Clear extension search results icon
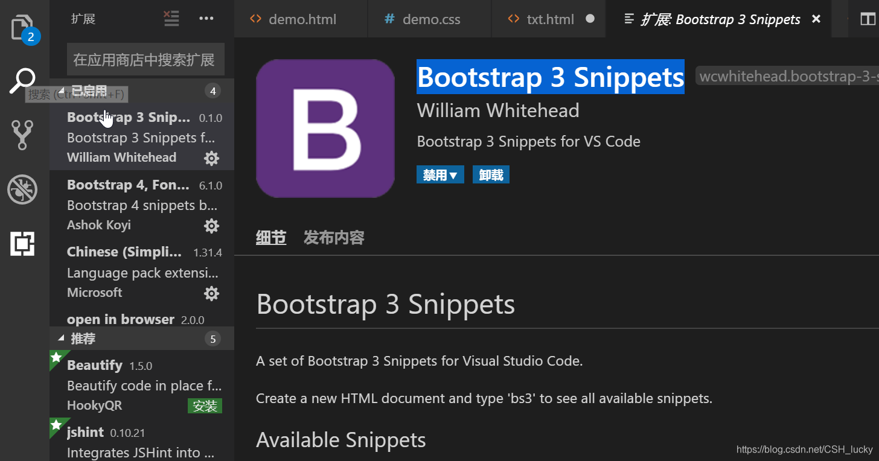 (171, 19)
